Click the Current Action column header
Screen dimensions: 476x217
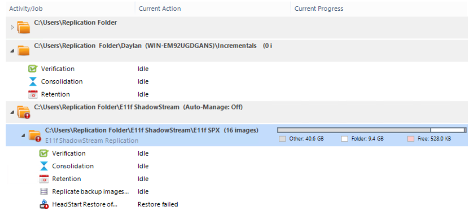160,9
